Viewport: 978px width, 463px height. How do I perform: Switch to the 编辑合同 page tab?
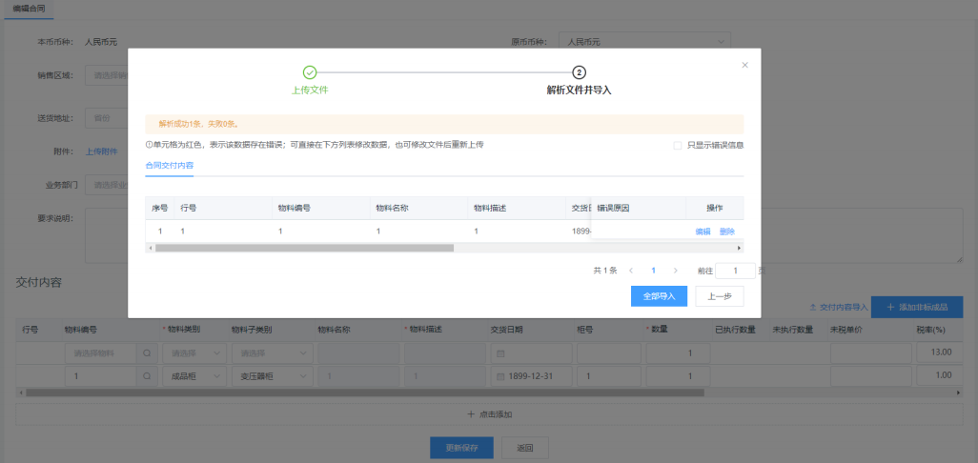(27, 8)
